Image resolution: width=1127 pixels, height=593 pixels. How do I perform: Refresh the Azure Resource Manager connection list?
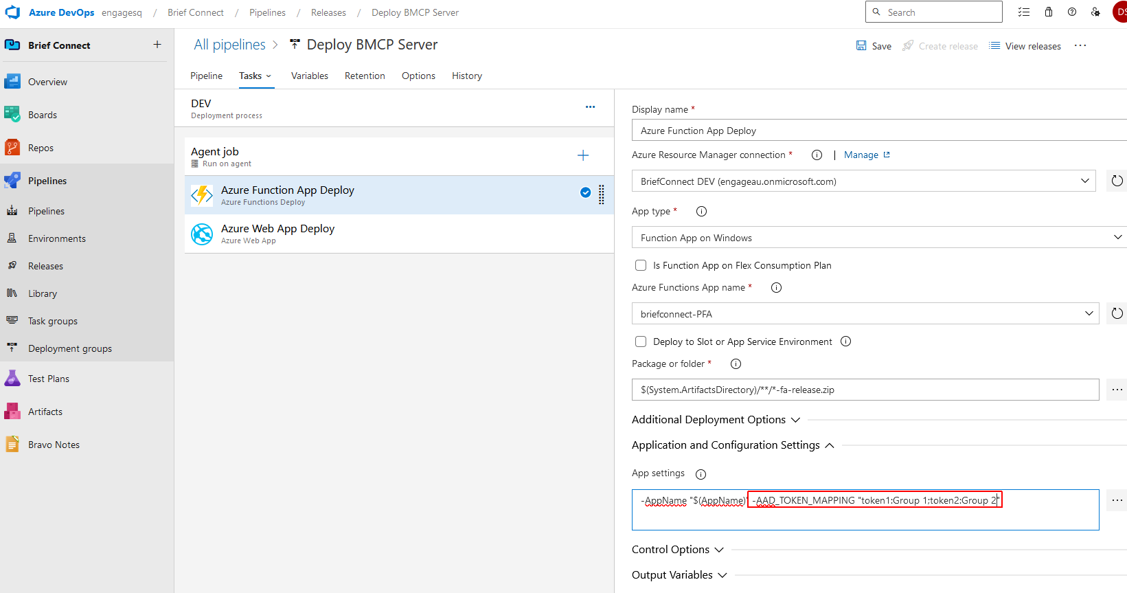[x=1117, y=181]
